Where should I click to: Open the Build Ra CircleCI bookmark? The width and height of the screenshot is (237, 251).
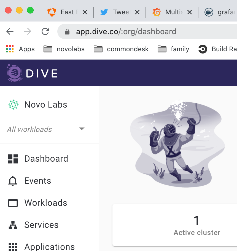coord(217,49)
